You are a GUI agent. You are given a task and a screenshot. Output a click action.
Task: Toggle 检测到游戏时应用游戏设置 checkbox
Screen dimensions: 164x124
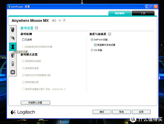[x=23, y=47]
